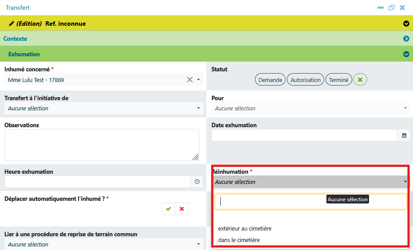This screenshot has width=413, height=250.
Task: Open the Contexte section title
Action: click(x=15, y=39)
